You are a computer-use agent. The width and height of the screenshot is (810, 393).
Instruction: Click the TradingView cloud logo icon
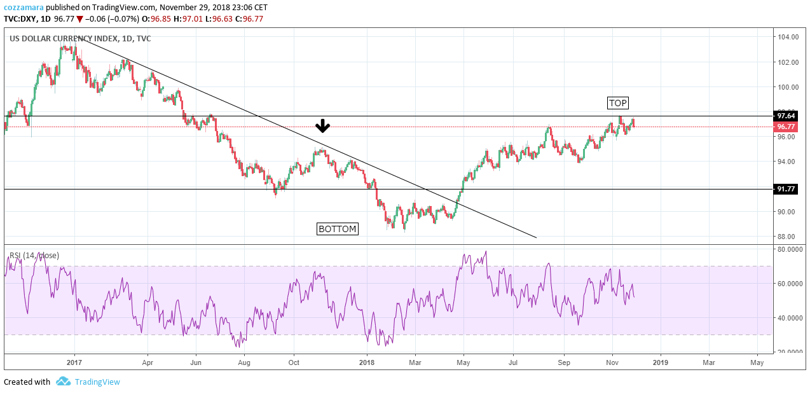coord(63,382)
